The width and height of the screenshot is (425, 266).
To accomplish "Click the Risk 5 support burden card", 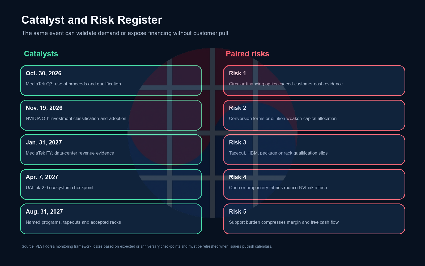I will 314,219.
